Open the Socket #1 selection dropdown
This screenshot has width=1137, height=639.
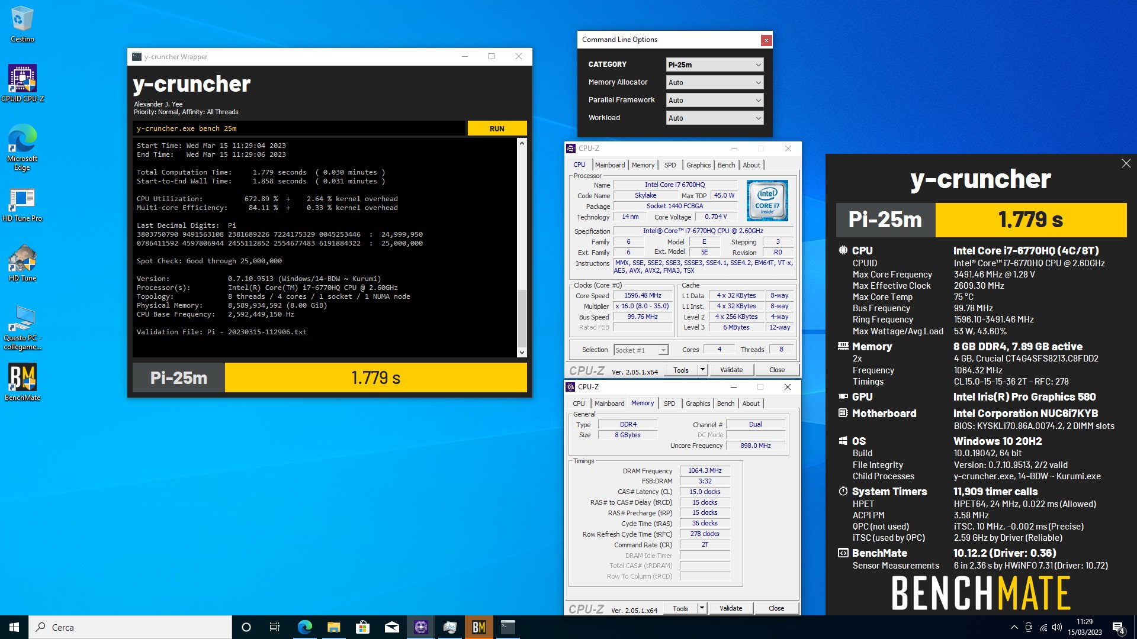(x=641, y=350)
